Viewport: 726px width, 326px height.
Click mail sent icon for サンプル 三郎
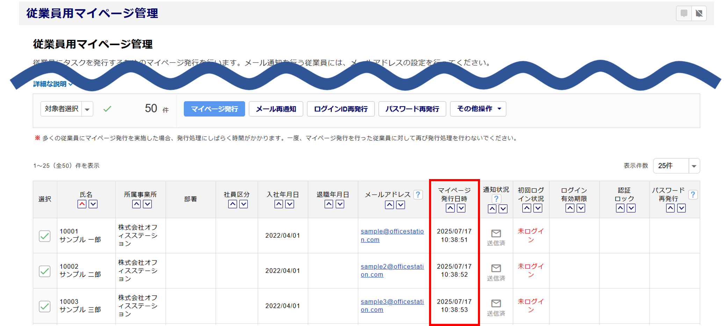coord(496,303)
